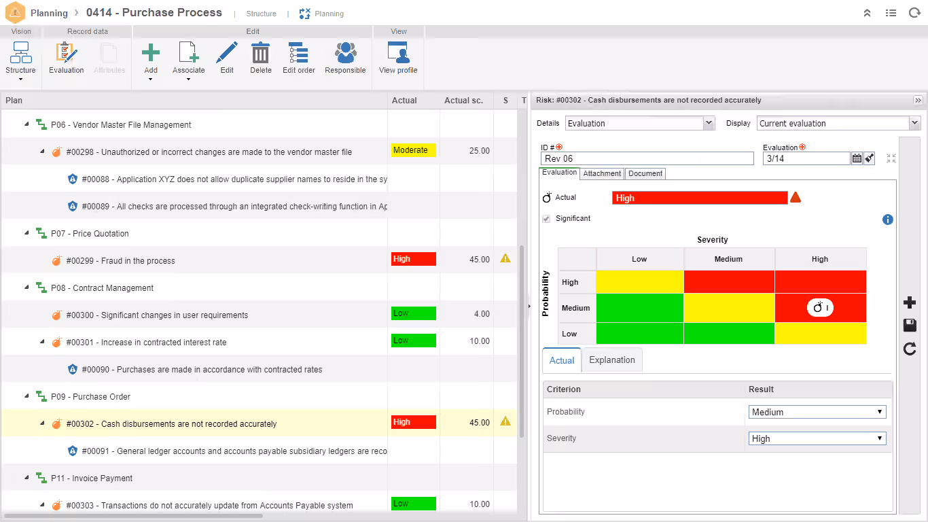
Task: Open the Structure vision button
Action: click(20, 60)
